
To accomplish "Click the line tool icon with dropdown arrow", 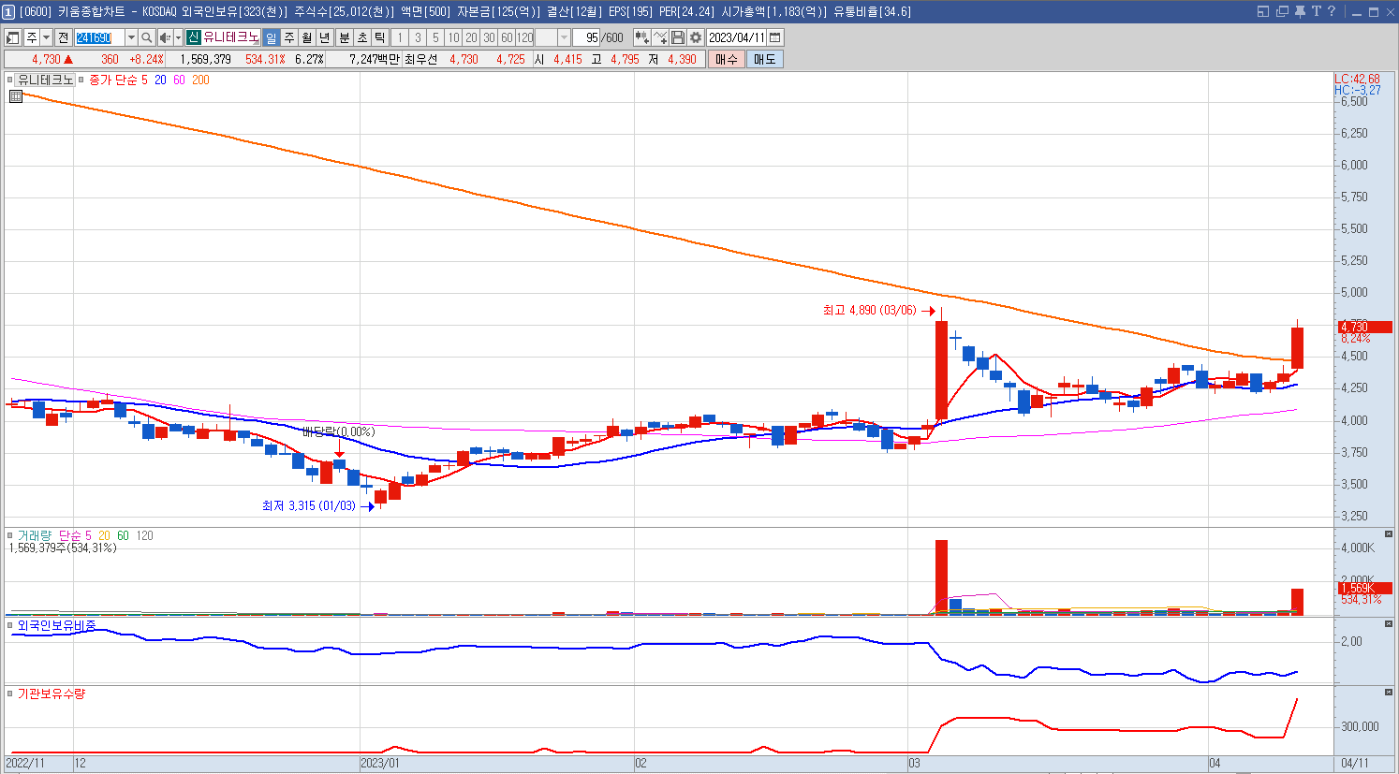I will click(660, 37).
